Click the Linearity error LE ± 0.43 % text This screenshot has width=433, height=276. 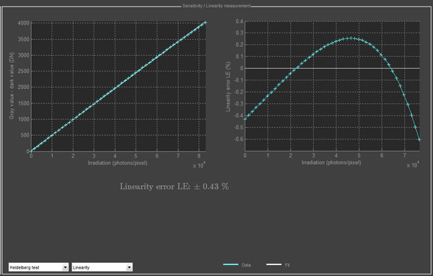(174, 186)
